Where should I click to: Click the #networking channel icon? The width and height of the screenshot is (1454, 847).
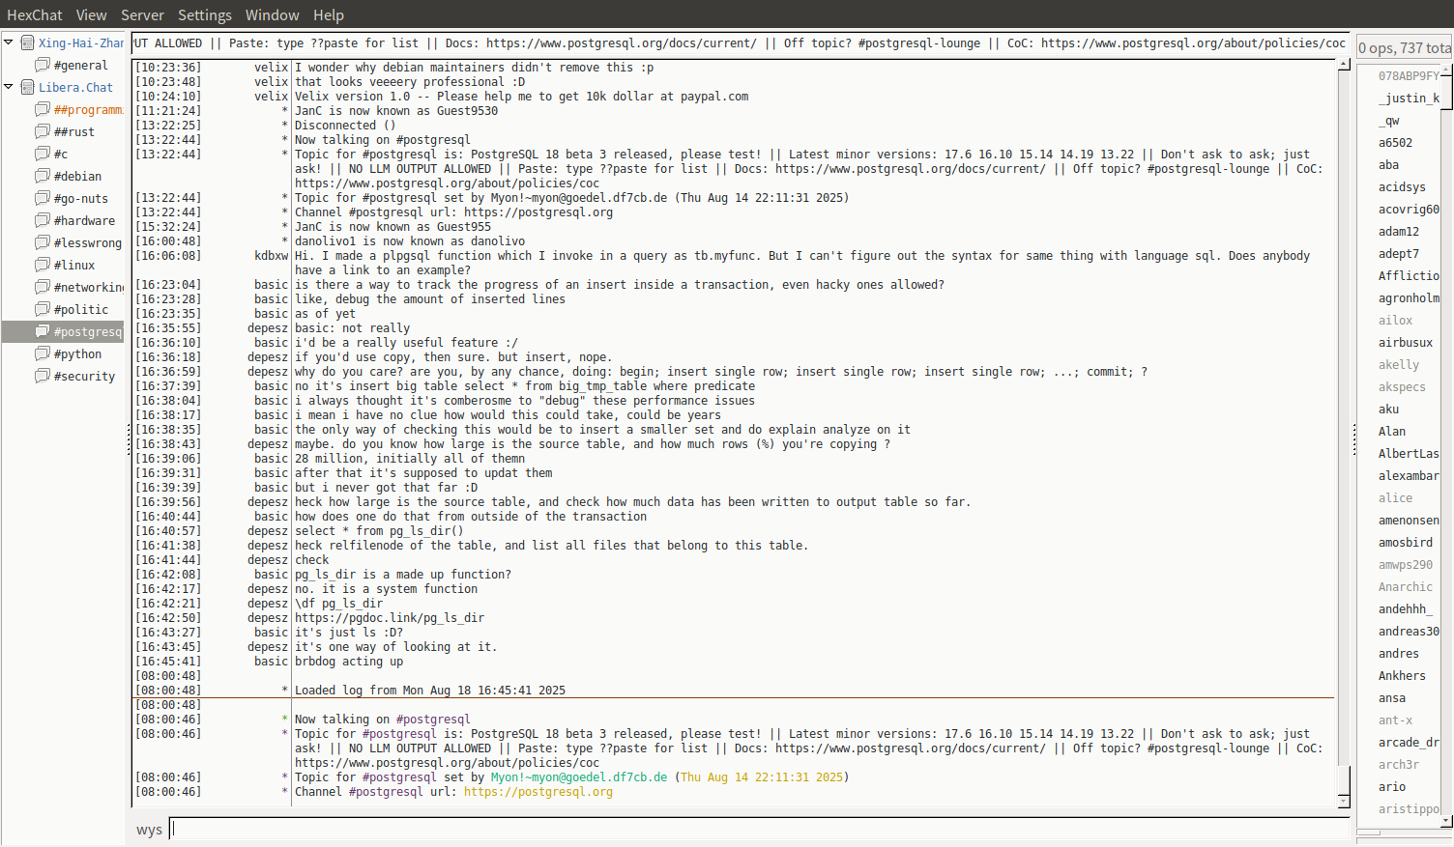click(43, 287)
